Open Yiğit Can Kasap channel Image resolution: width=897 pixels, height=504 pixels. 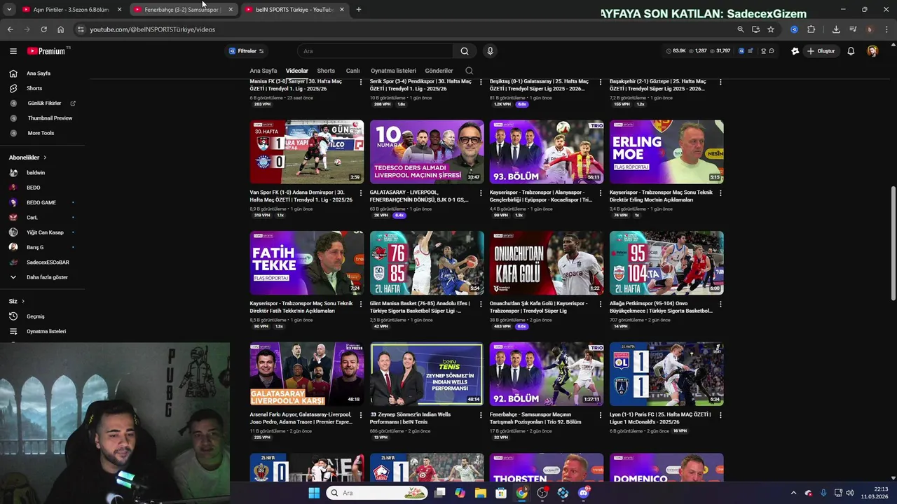pyautogui.click(x=45, y=232)
